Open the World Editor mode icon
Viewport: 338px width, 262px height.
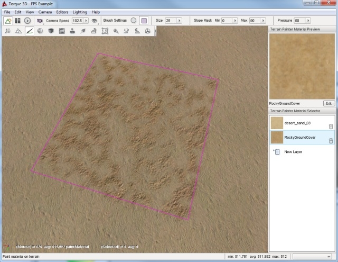click(x=8, y=21)
